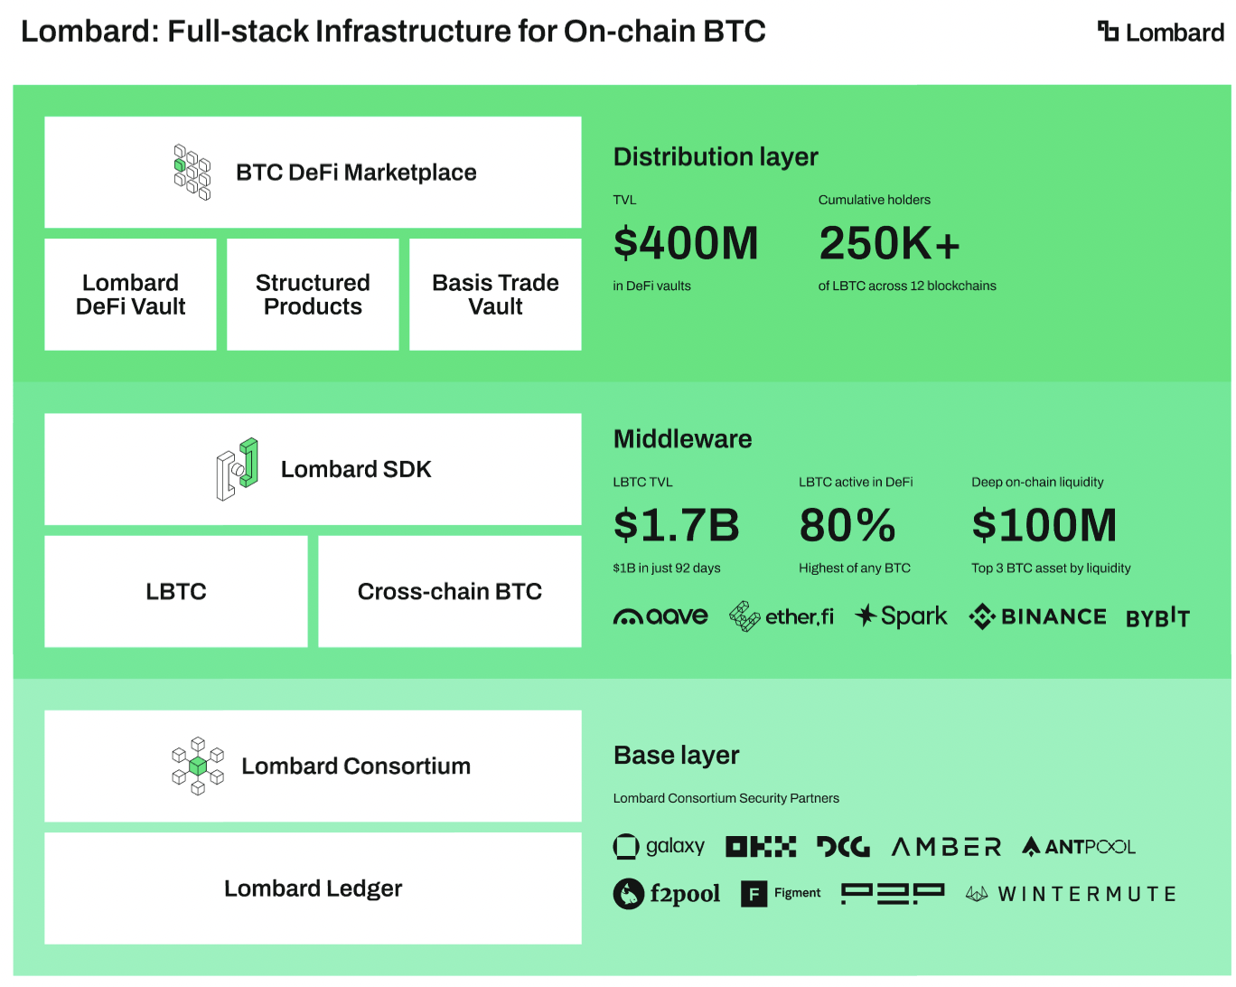The image size is (1236, 987).
Task: Click the Cross-chain BTC box
Action: [x=449, y=591]
